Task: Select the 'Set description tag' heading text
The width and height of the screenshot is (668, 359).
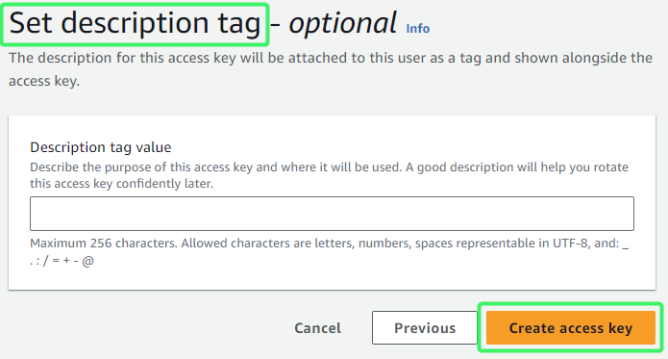Action: click(135, 23)
